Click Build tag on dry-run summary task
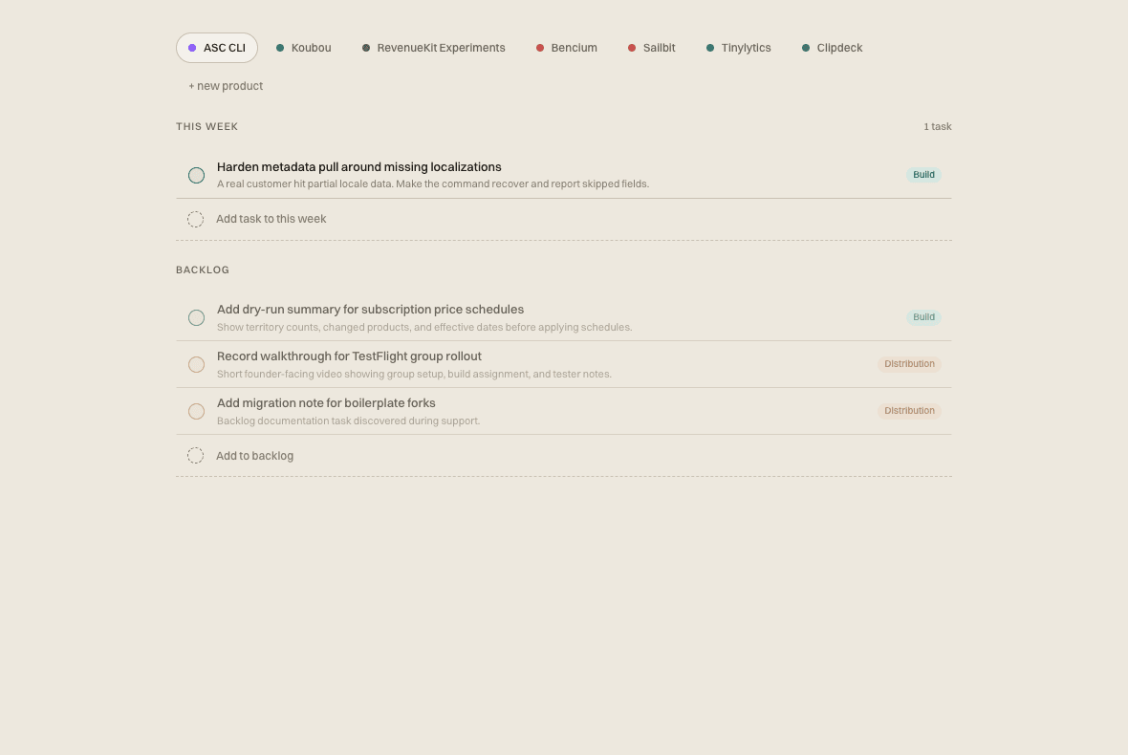 click(923, 317)
